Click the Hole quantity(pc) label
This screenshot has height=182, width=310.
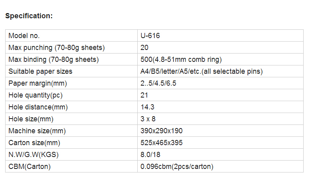coord(36,95)
